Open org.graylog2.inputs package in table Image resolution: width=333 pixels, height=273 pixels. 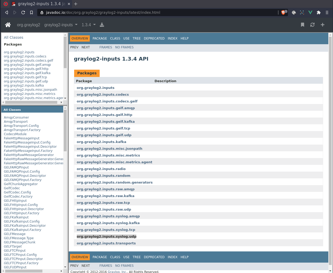[95, 88]
